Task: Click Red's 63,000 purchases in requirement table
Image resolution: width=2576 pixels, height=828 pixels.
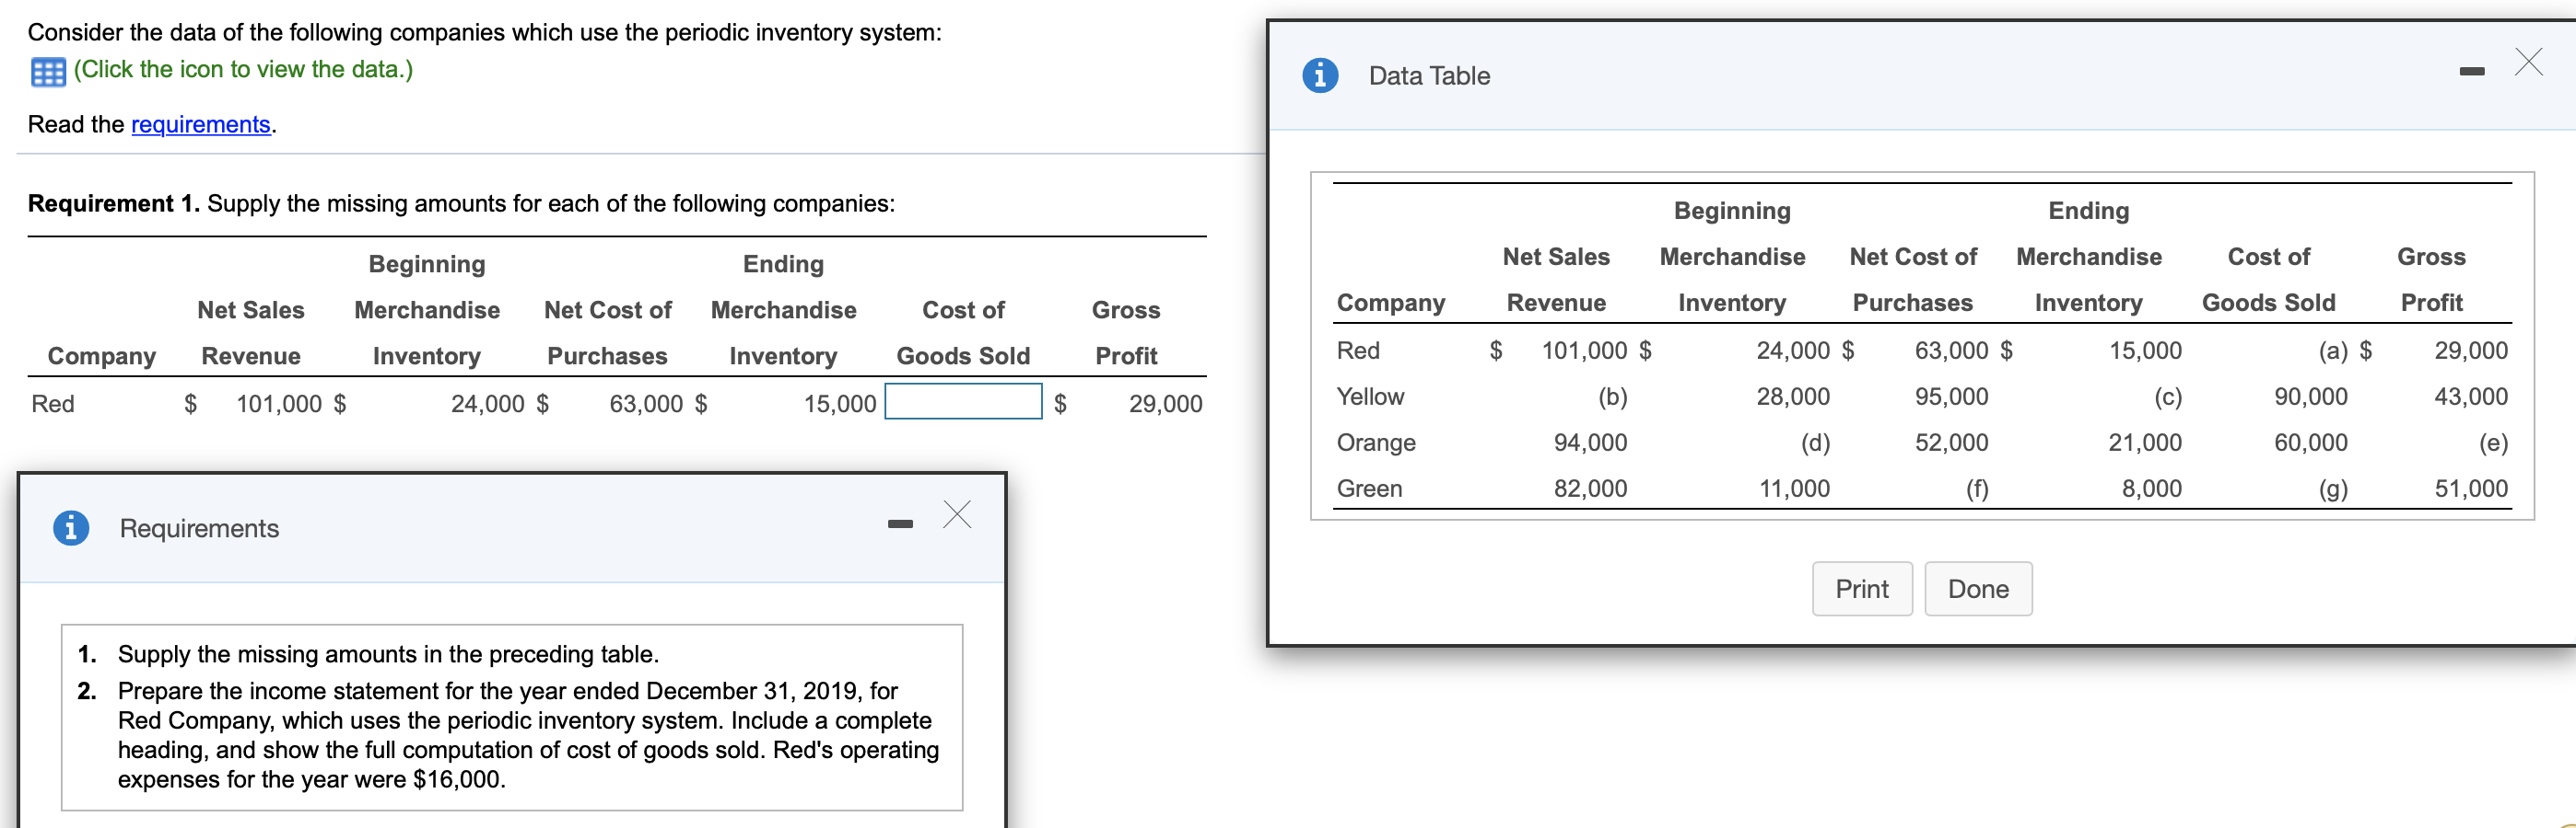Action: click(646, 404)
